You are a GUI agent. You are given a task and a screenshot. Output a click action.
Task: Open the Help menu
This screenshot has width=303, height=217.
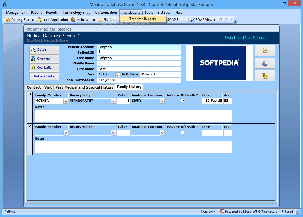point(179,13)
